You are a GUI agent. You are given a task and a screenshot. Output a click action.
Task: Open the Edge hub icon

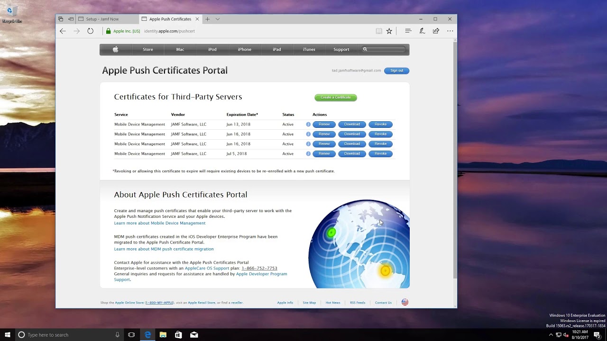[408, 31]
